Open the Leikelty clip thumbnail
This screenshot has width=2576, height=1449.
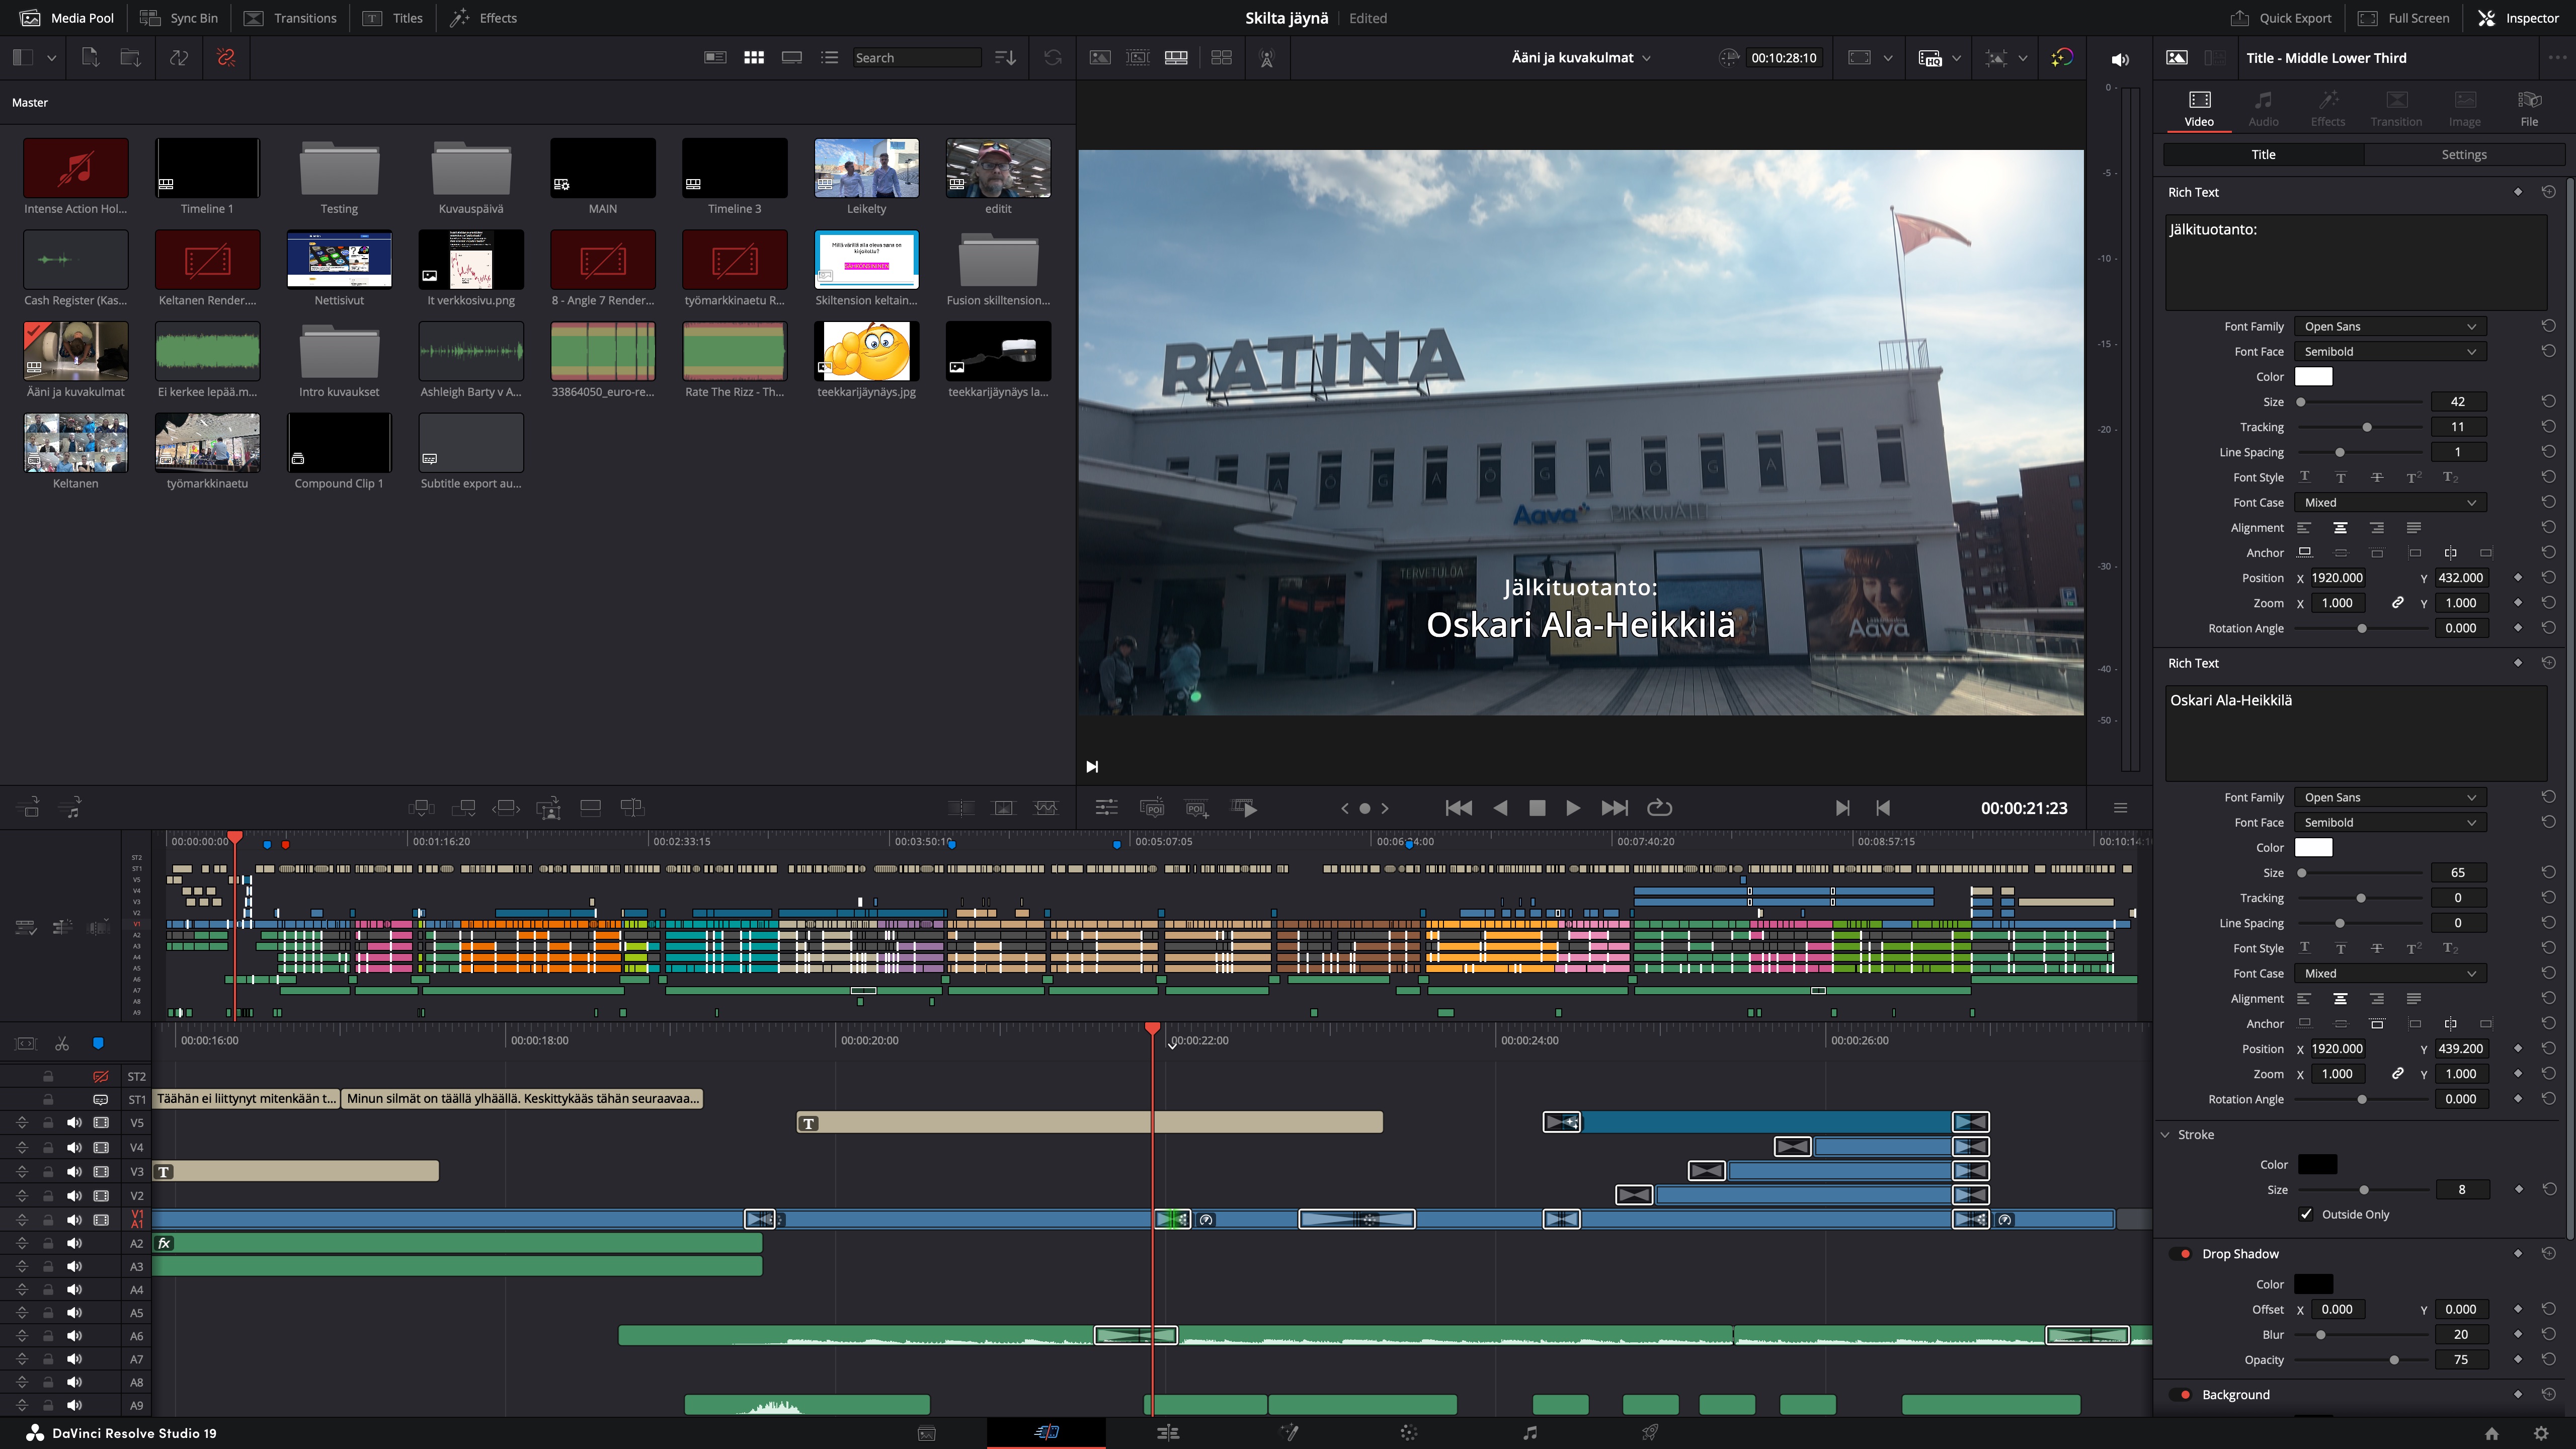866,168
